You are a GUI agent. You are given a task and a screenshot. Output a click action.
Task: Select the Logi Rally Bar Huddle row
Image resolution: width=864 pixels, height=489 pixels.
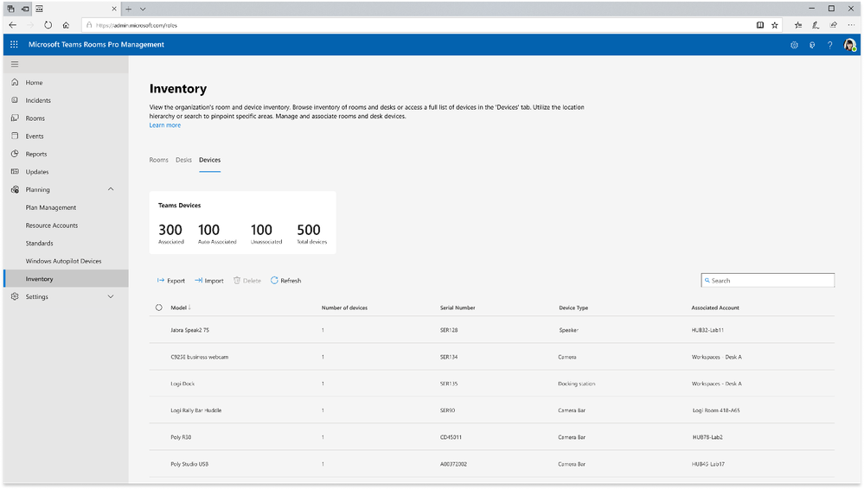pos(491,410)
